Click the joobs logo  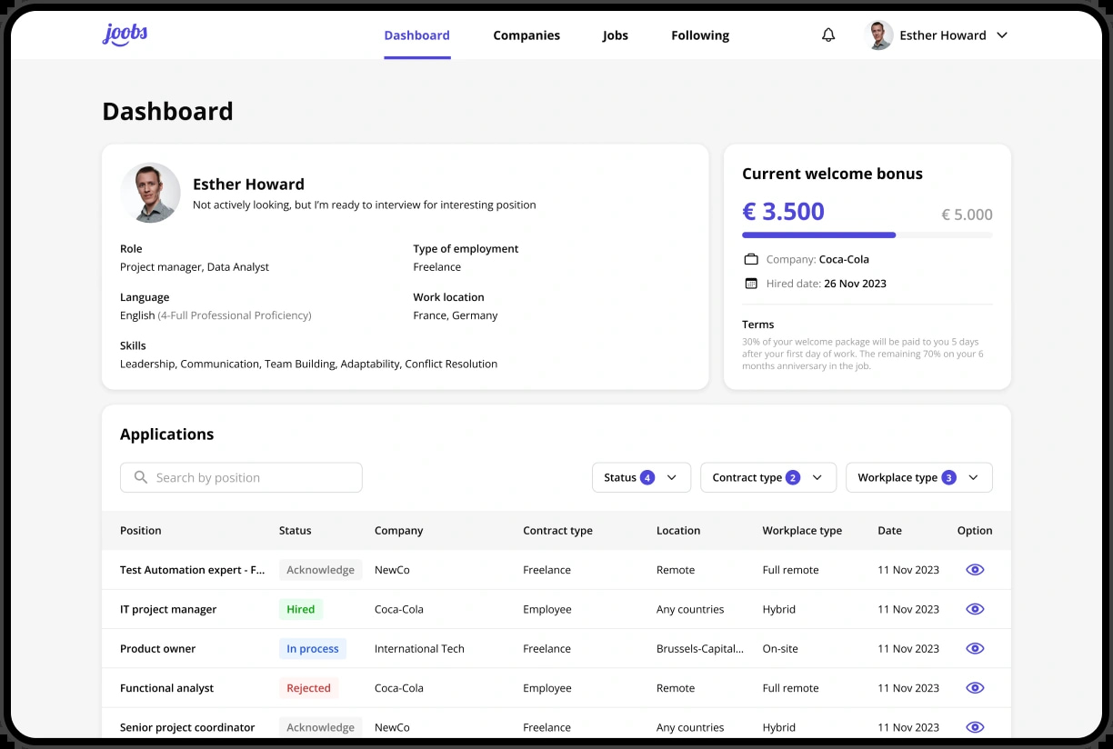(125, 35)
